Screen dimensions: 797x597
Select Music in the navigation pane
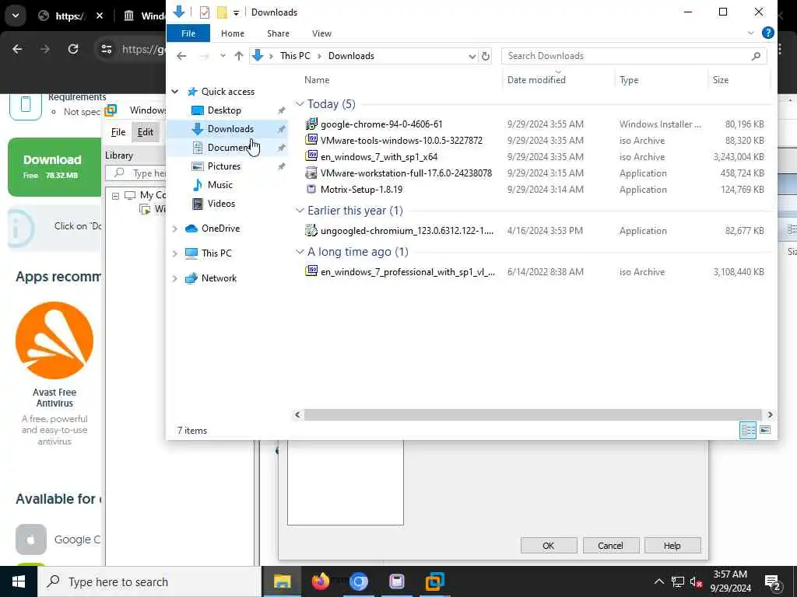[219, 185]
